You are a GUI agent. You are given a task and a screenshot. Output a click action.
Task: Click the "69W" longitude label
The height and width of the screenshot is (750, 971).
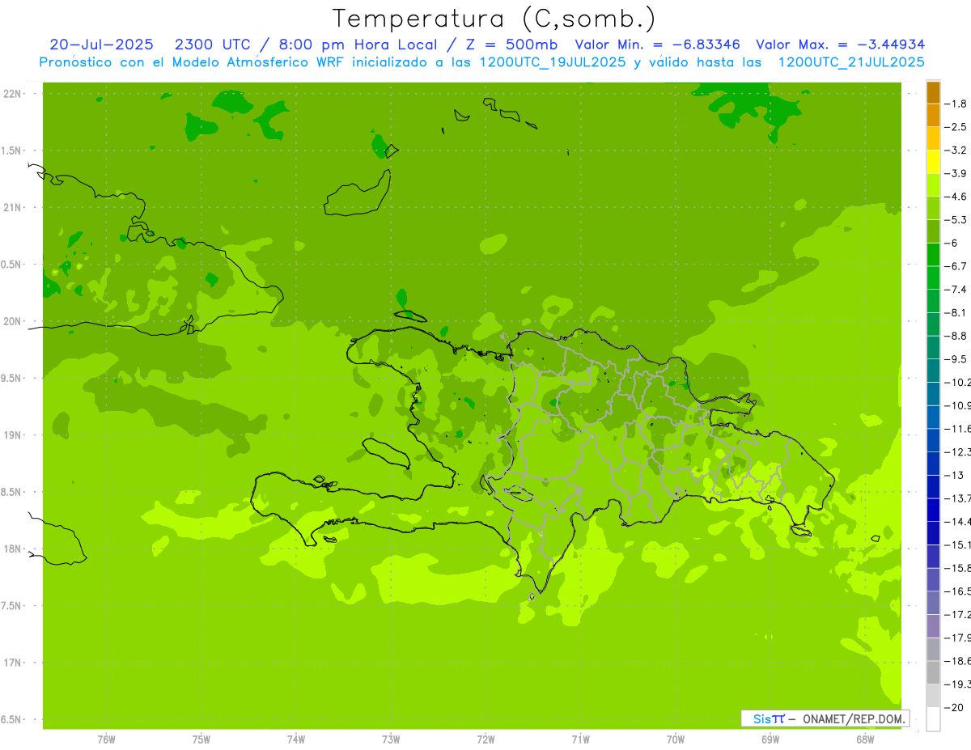(x=770, y=739)
